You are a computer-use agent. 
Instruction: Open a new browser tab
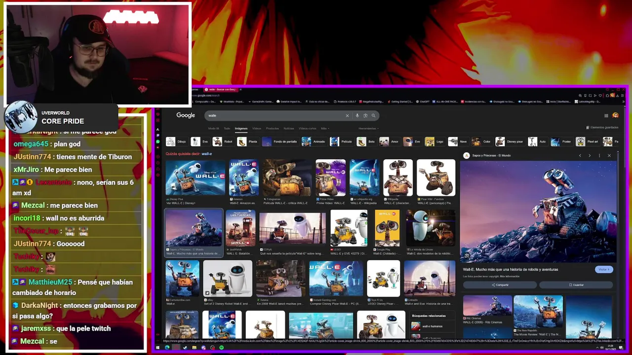240,89
